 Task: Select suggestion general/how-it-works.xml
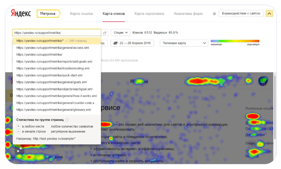[x=57, y=96]
